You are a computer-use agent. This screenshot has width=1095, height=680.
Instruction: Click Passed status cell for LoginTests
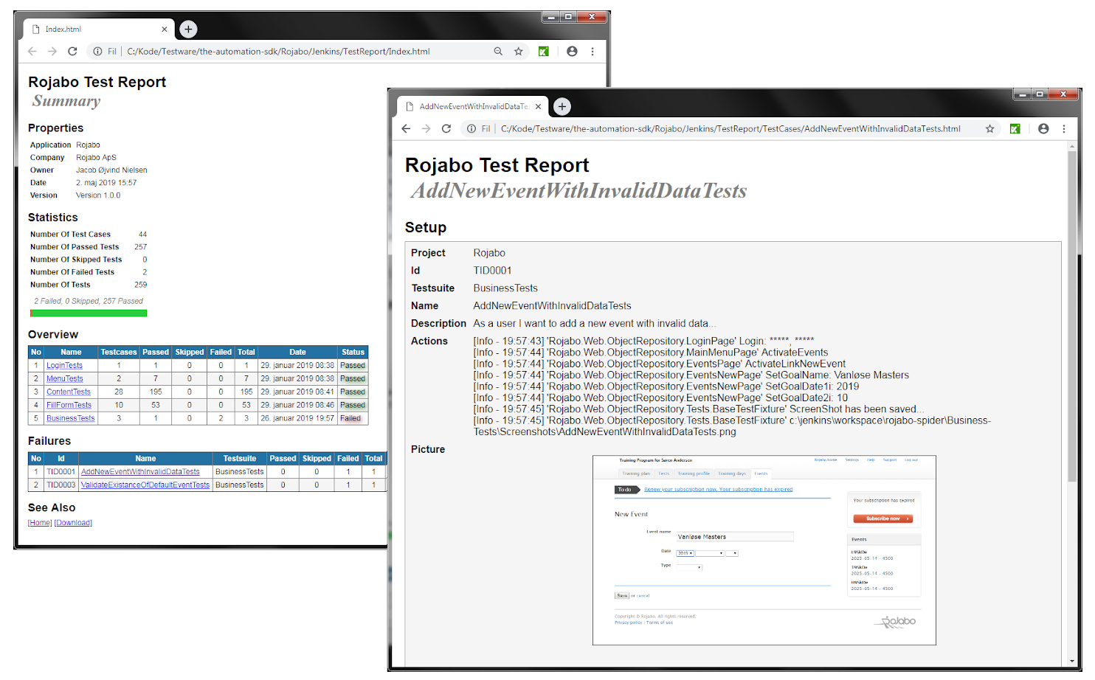[x=353, y=365]
